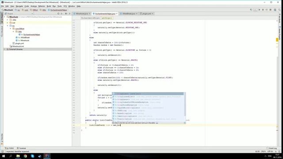Select MineAssist.iml in project tree

pyautogui.click(x=18, y=46)
